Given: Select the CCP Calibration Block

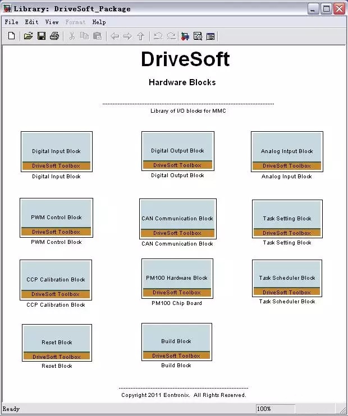Looking at the screenshot, I should point(56,280).
